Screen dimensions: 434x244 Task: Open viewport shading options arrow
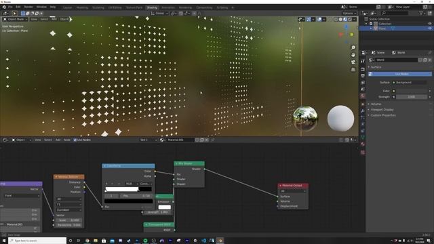point(355,20)
